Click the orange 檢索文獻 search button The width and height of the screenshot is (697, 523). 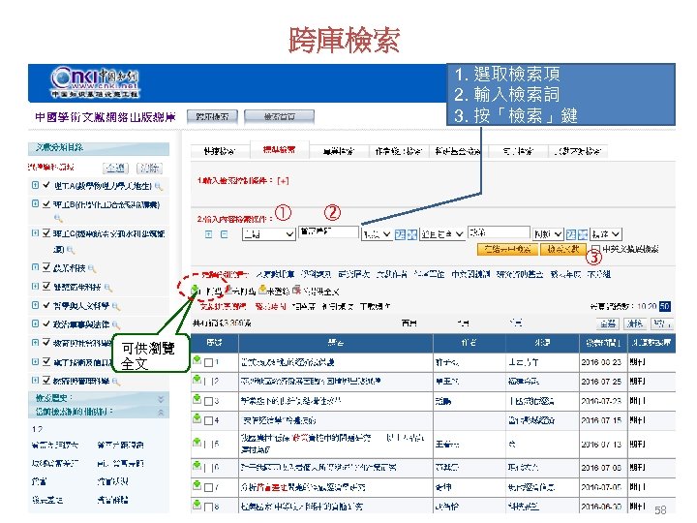click(563, 249)
